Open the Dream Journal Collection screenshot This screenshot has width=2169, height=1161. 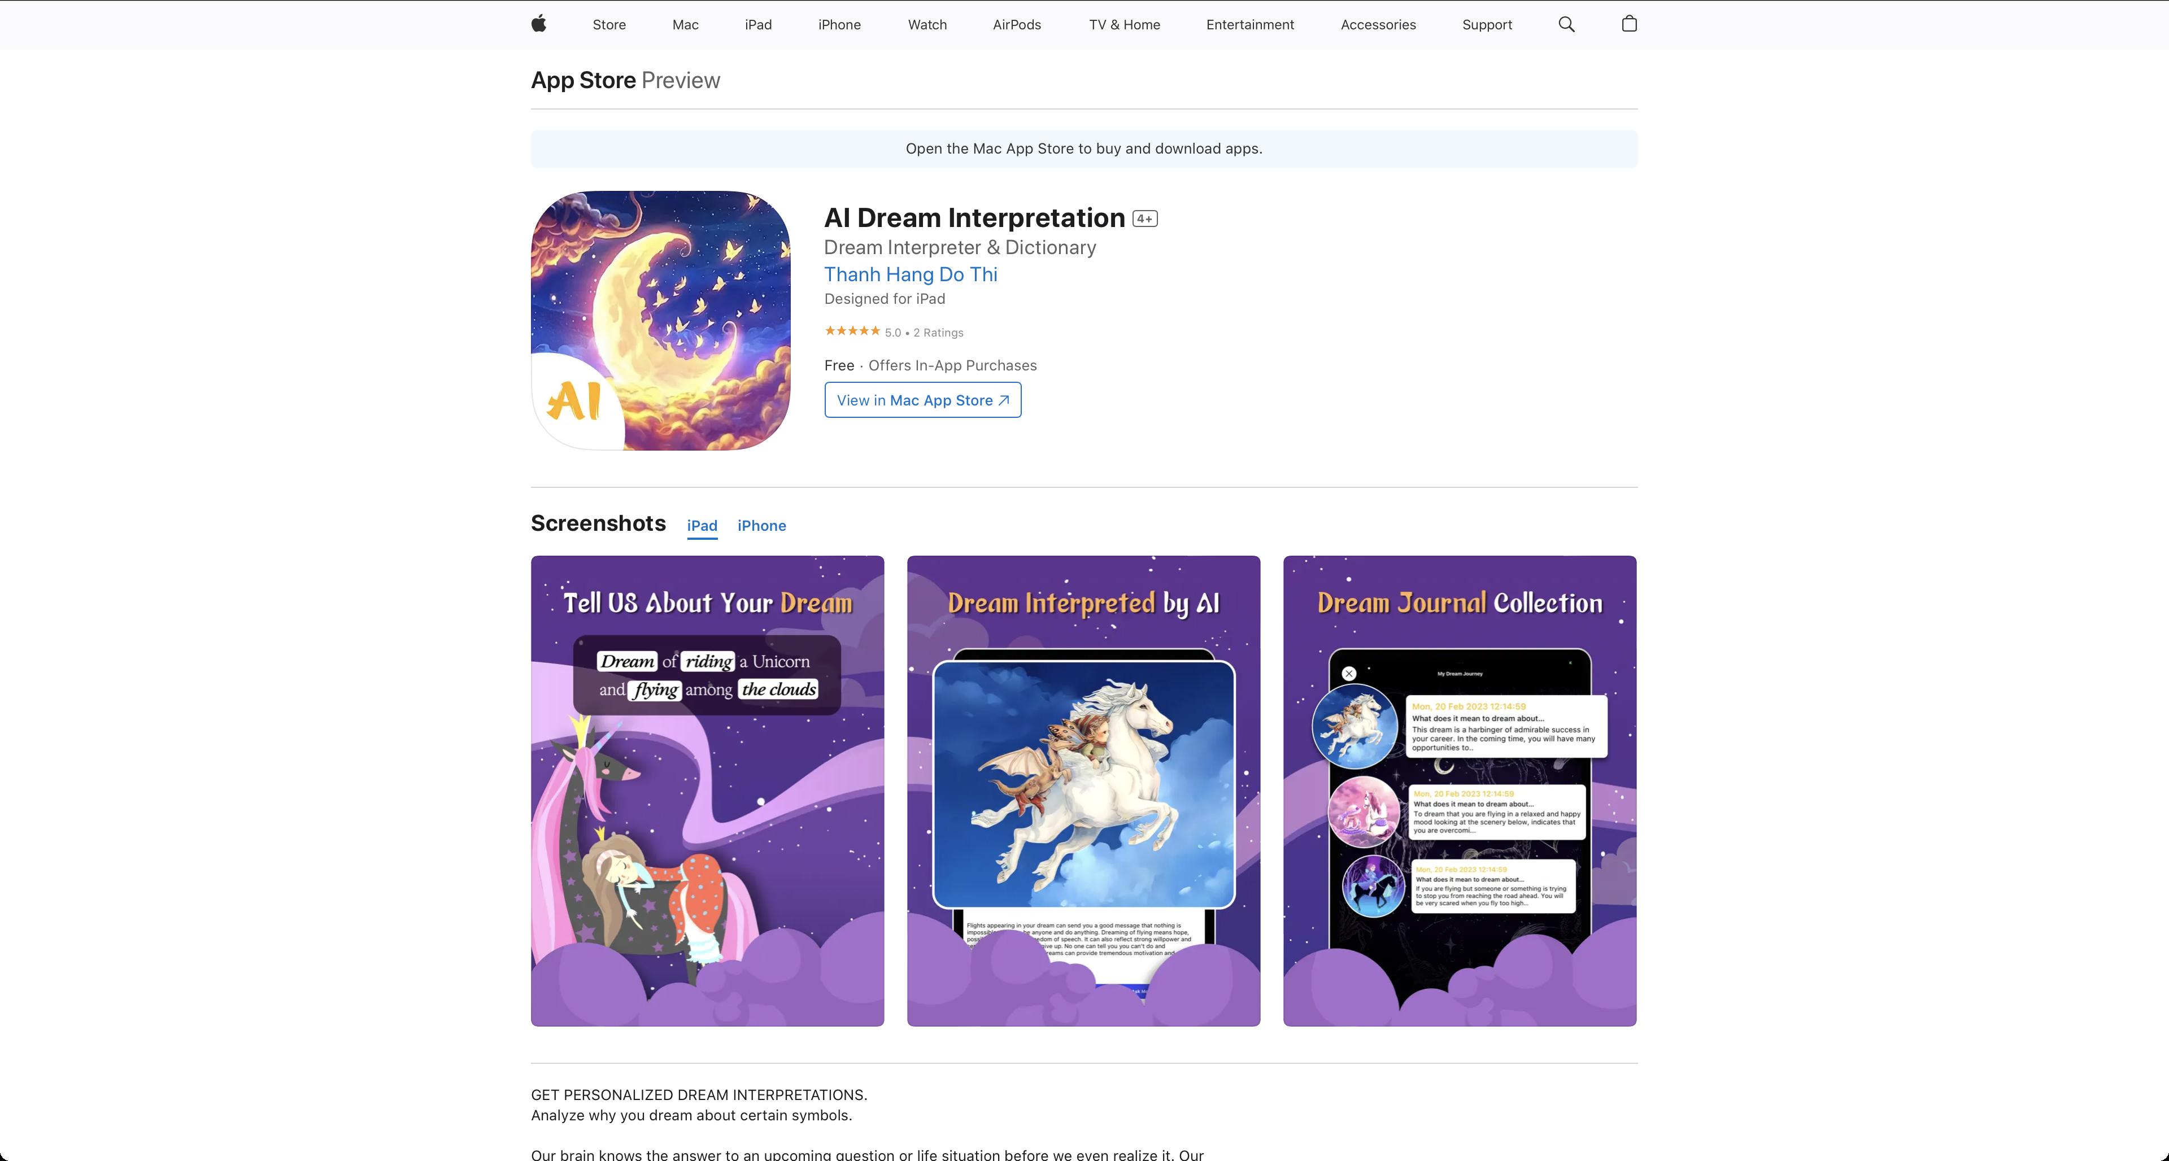pyautogui.click(x=1459, y=791)
